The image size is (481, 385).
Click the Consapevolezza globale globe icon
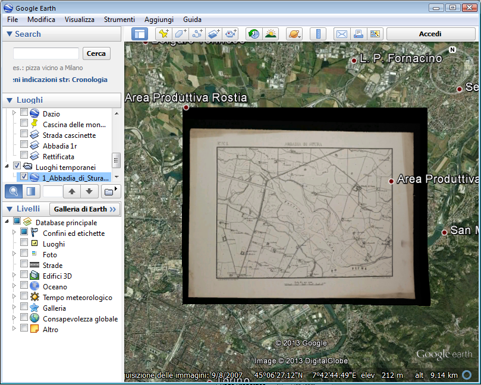click(x=34, y=318)
